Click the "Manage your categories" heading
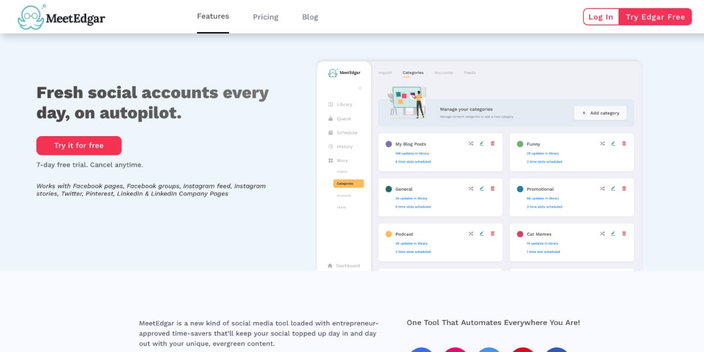Image resolution: width=704 pixels, height=352 pixels. coord(466,109)
